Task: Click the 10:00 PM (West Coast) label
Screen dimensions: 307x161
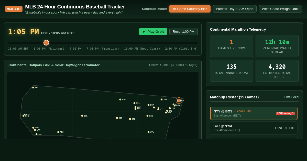Action: [x=142, y=49]
